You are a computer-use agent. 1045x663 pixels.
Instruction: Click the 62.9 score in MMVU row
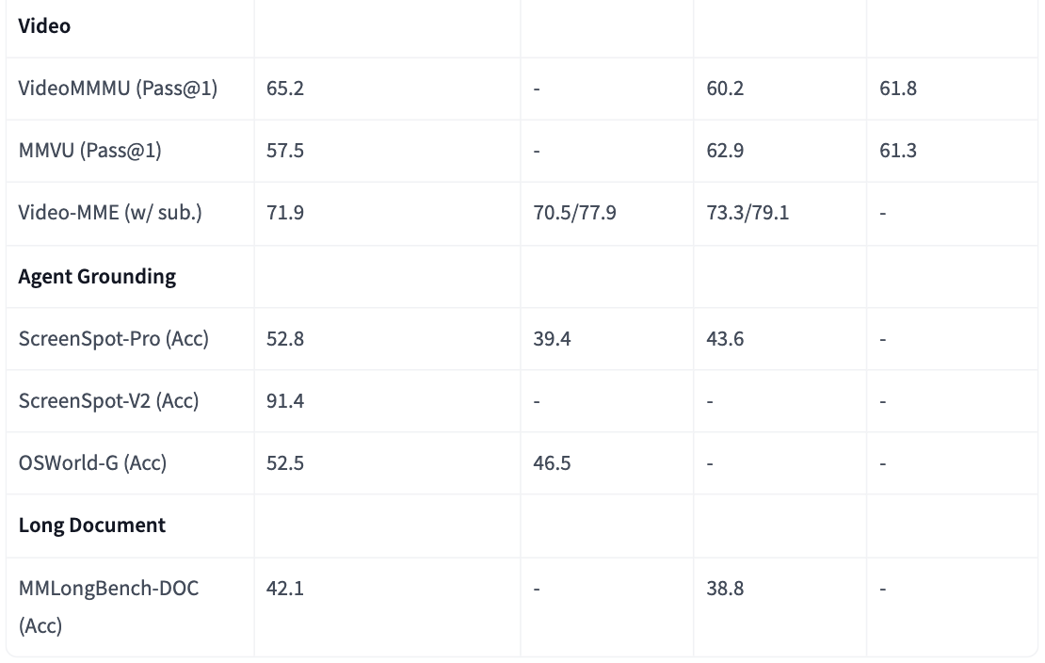point(725,151)
